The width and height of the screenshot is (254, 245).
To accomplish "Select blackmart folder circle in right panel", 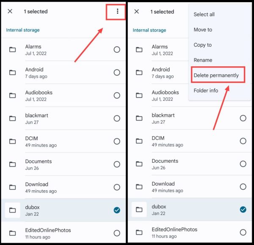I will click(x=243, y=118).
